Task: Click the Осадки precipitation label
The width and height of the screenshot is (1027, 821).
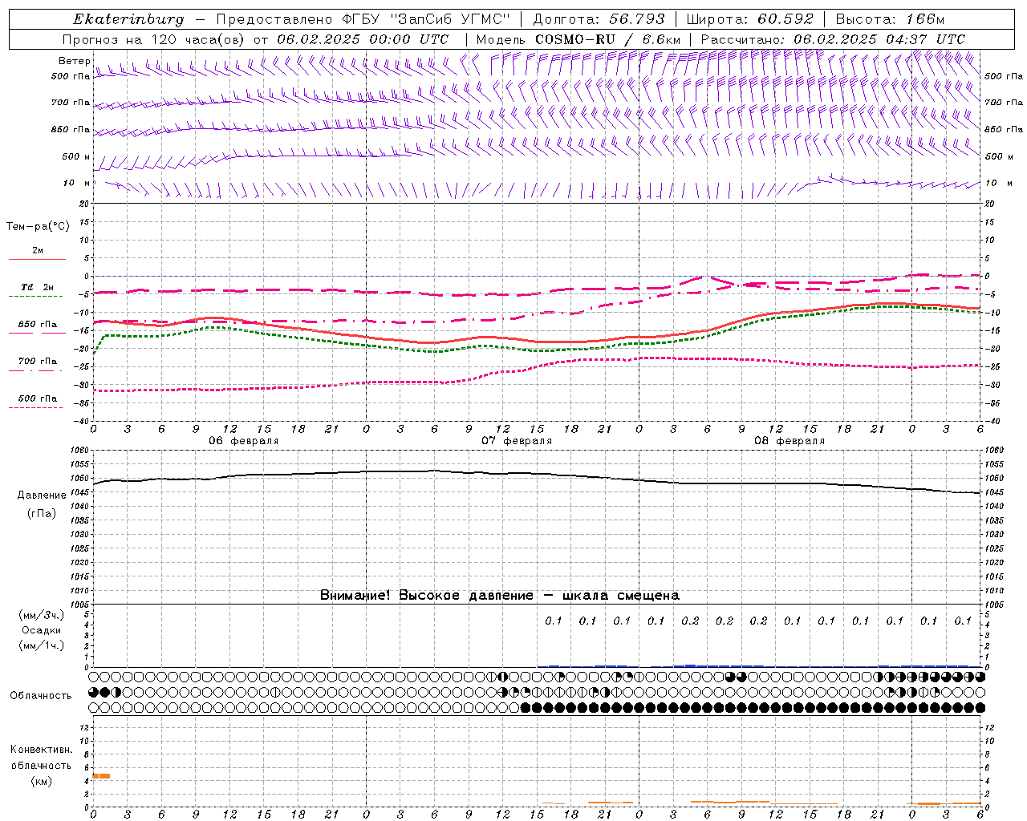Action: 42,630
